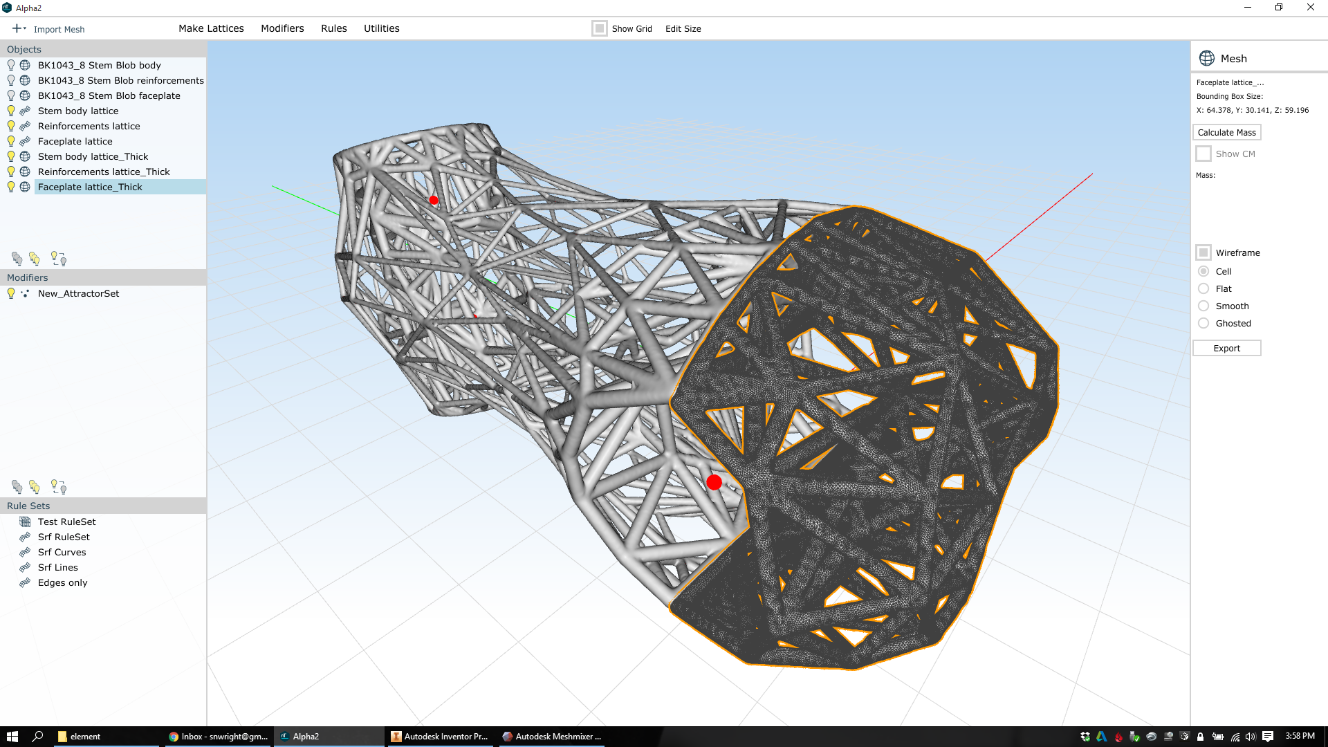The image size is (1328, 747).
Task: Select the Test RuleSet lattice icon
Action: [25, 522]
